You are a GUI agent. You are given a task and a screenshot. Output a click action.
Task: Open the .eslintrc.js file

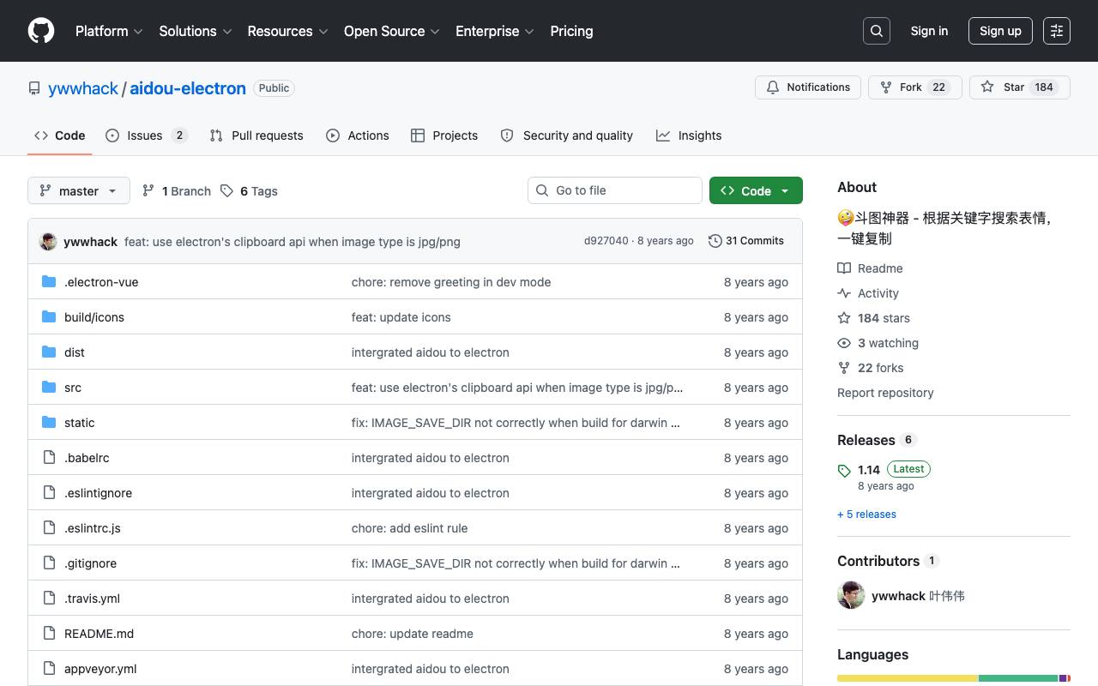(x=93, y=528)
